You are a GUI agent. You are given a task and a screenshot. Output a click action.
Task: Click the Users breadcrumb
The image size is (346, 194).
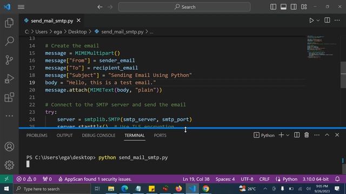coord(41,32)
